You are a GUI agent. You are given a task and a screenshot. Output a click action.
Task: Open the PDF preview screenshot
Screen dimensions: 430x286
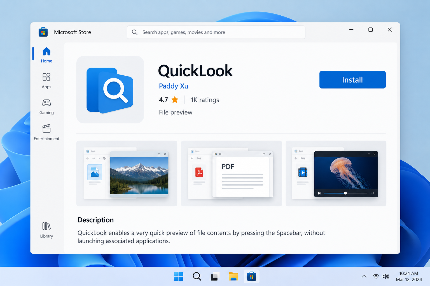point(232,173)
